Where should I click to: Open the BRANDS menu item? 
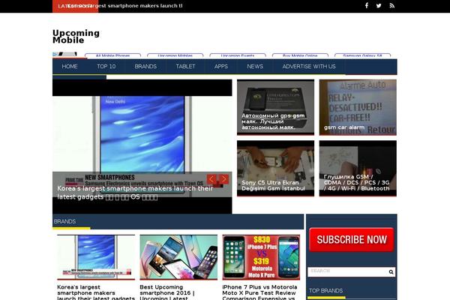[x=145, y=66]
